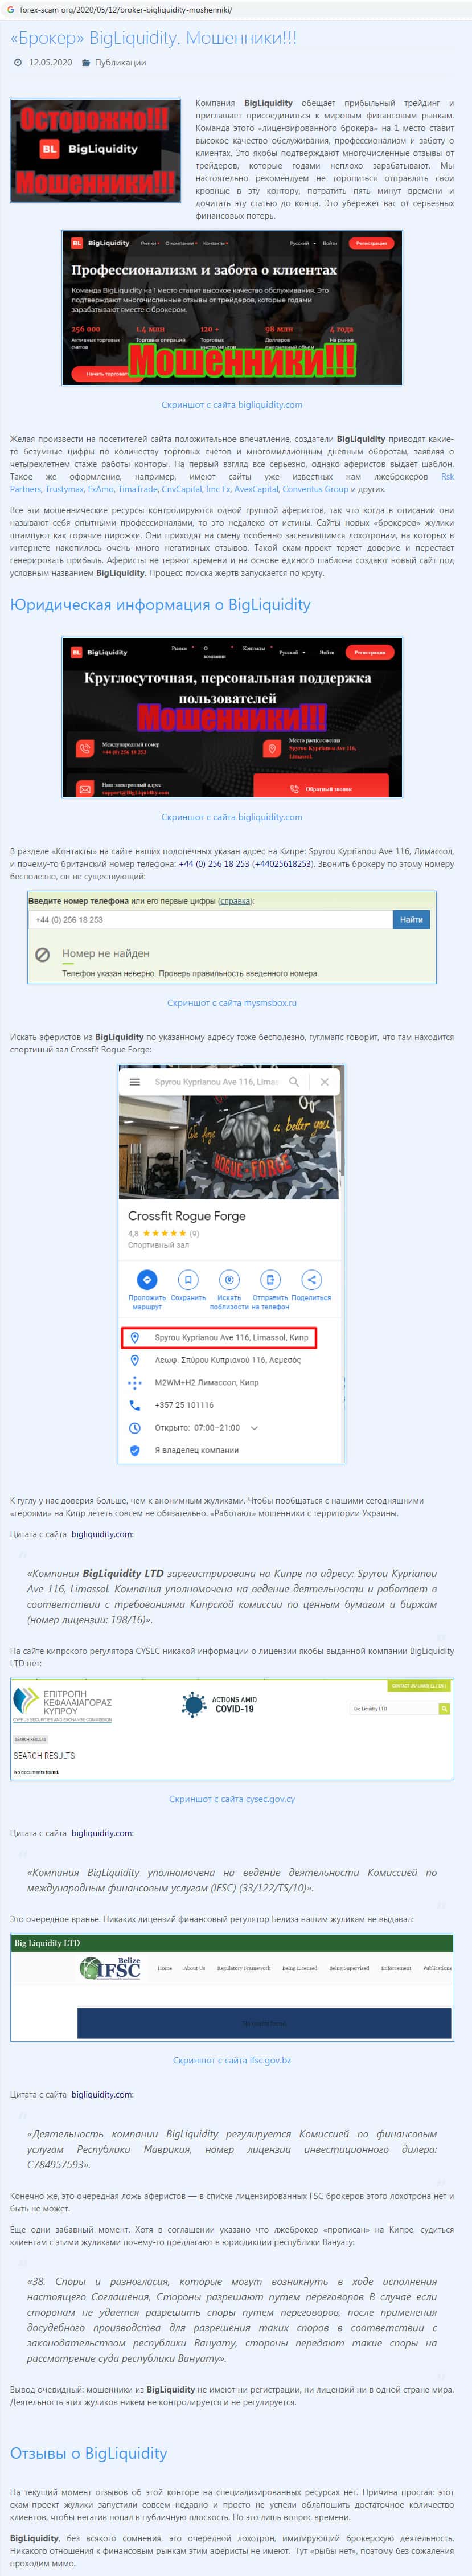Click the phone number +44 (0) 256 18 253
Viewport: 472px width, 2576px height.
click(214, 863)
